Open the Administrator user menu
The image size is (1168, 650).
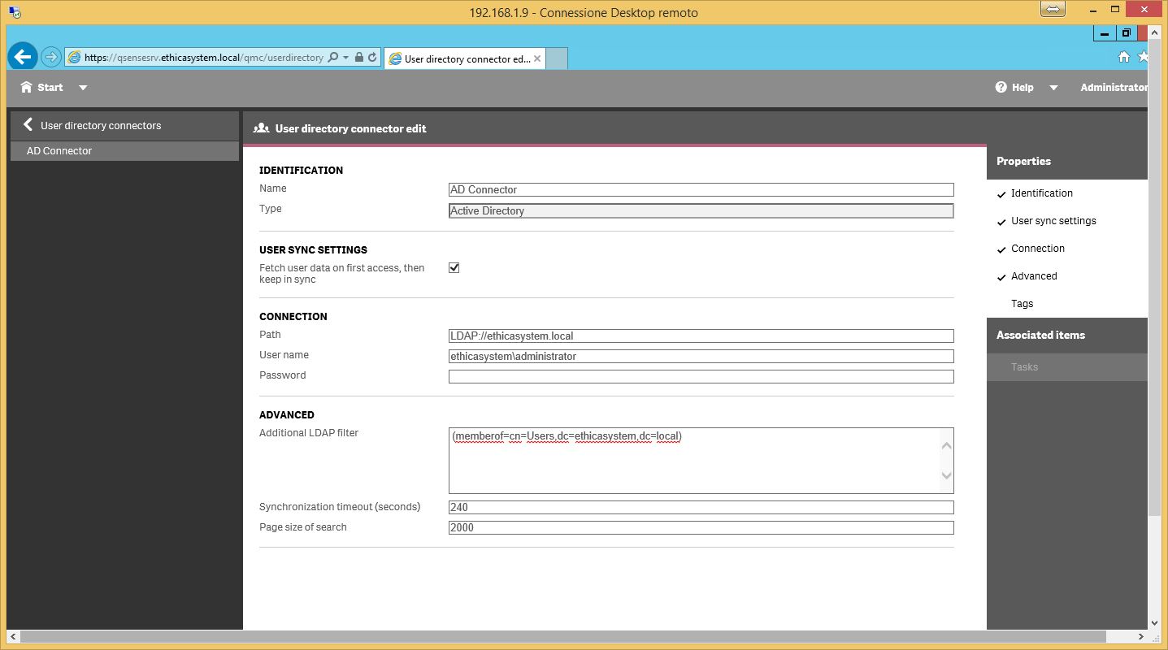click(x=1114, y=87)
